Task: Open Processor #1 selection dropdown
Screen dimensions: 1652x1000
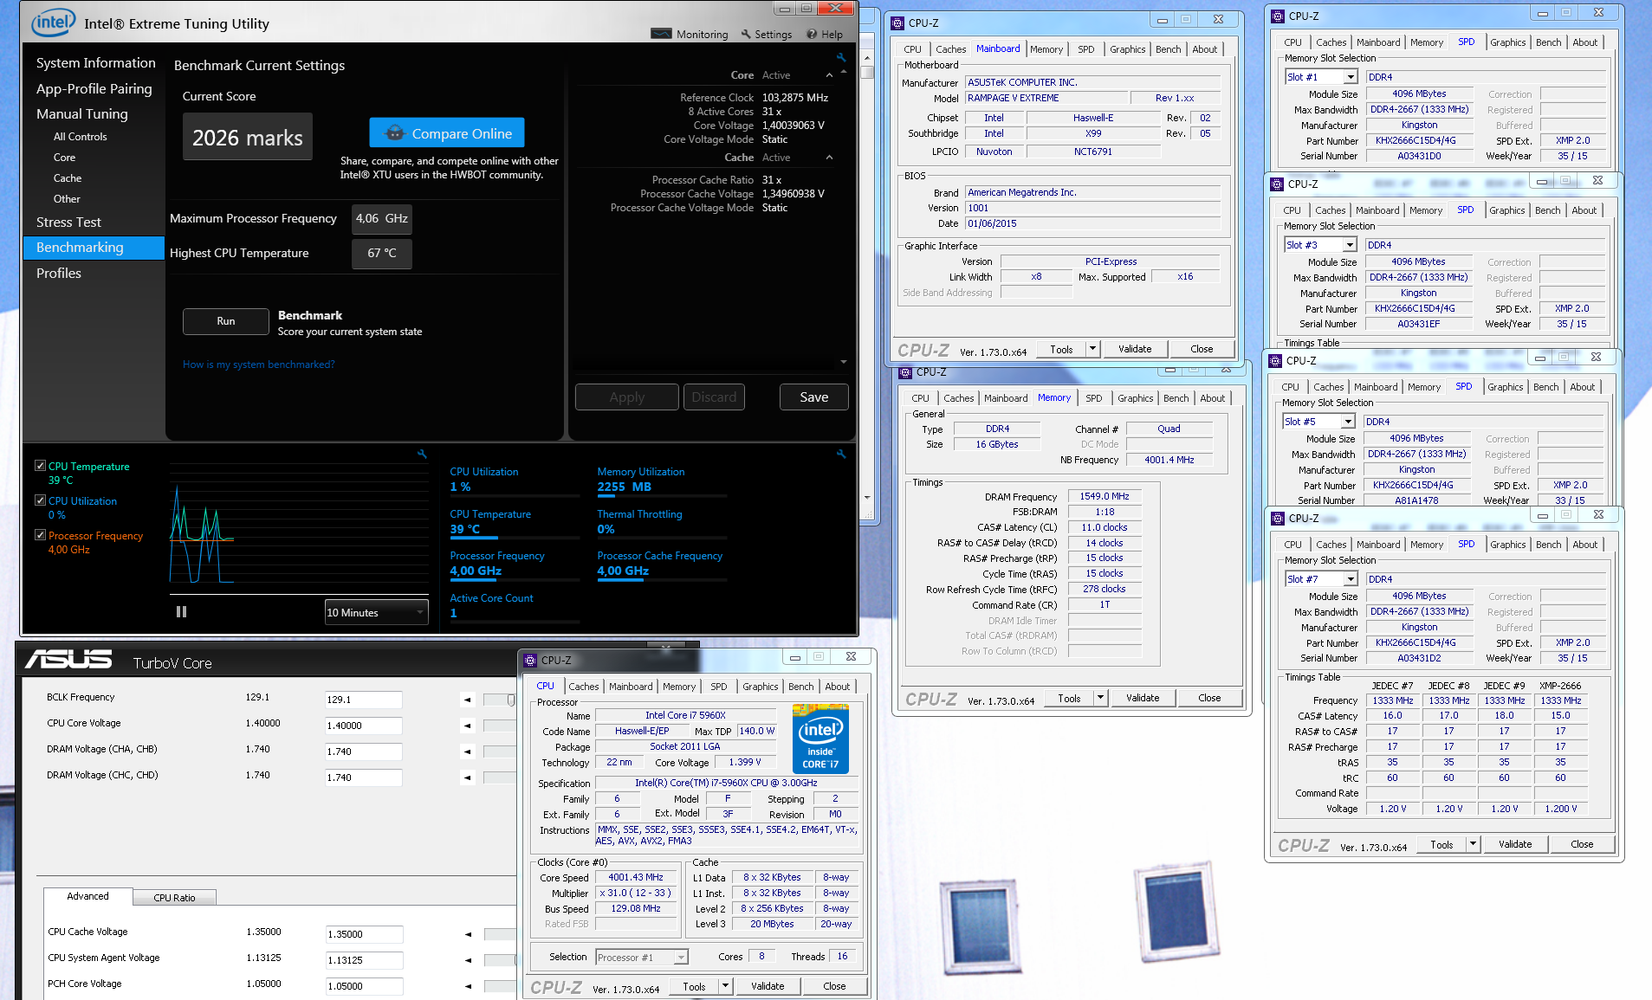Action: tap(681, 957)
